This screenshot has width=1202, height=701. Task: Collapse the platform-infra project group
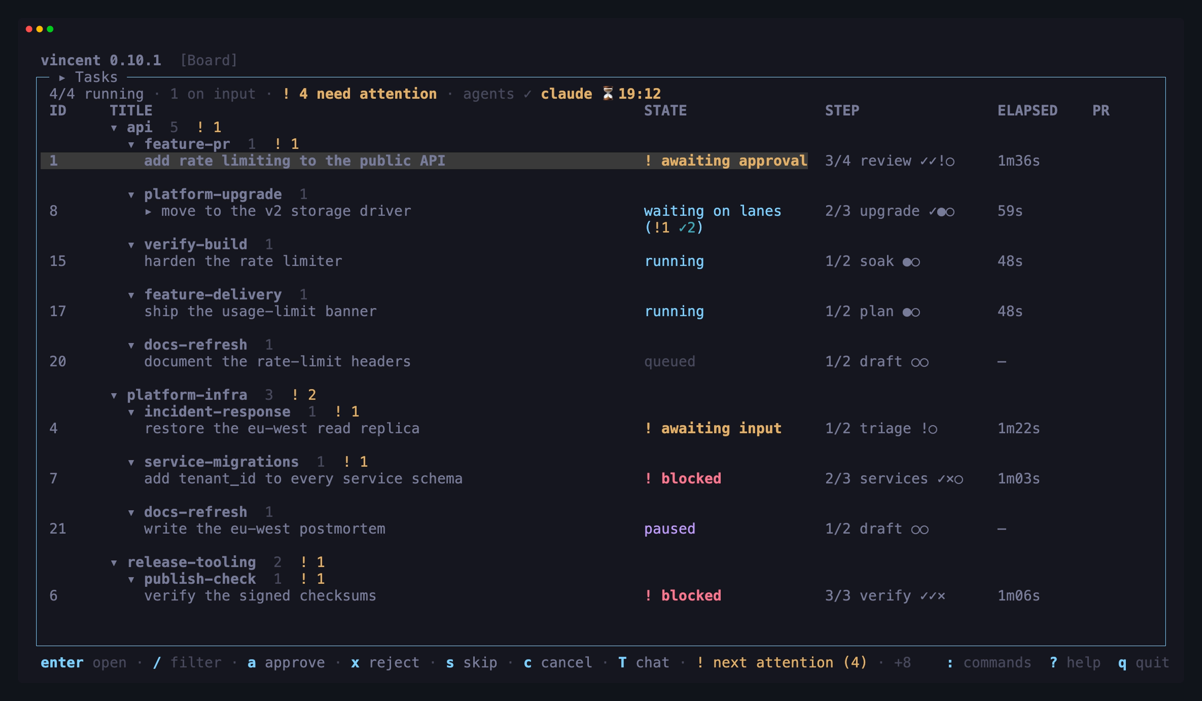pos(114,396)
